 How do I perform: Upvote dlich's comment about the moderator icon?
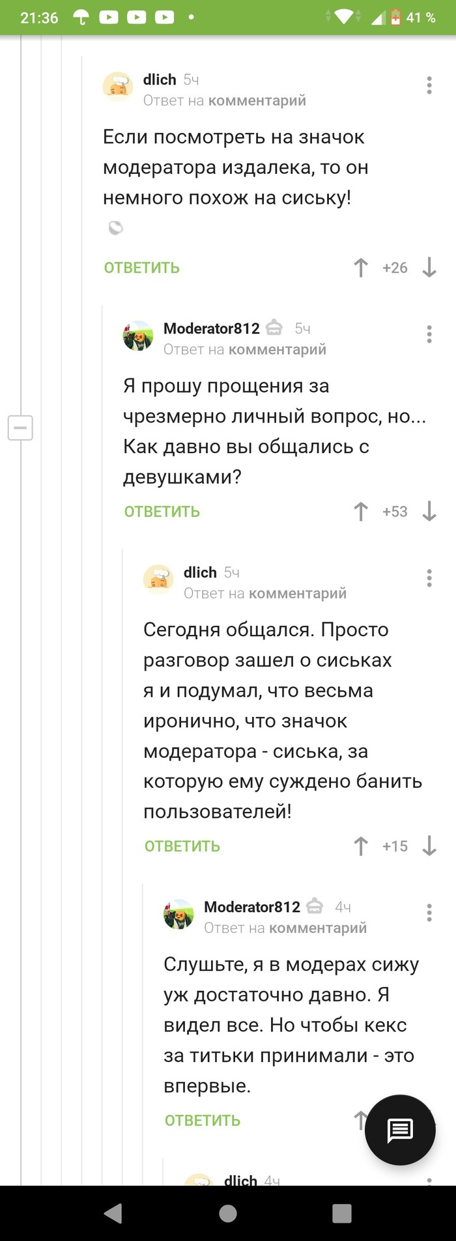pos(360,267)
